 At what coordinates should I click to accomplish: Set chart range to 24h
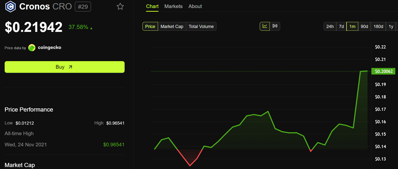pos(330,26)
